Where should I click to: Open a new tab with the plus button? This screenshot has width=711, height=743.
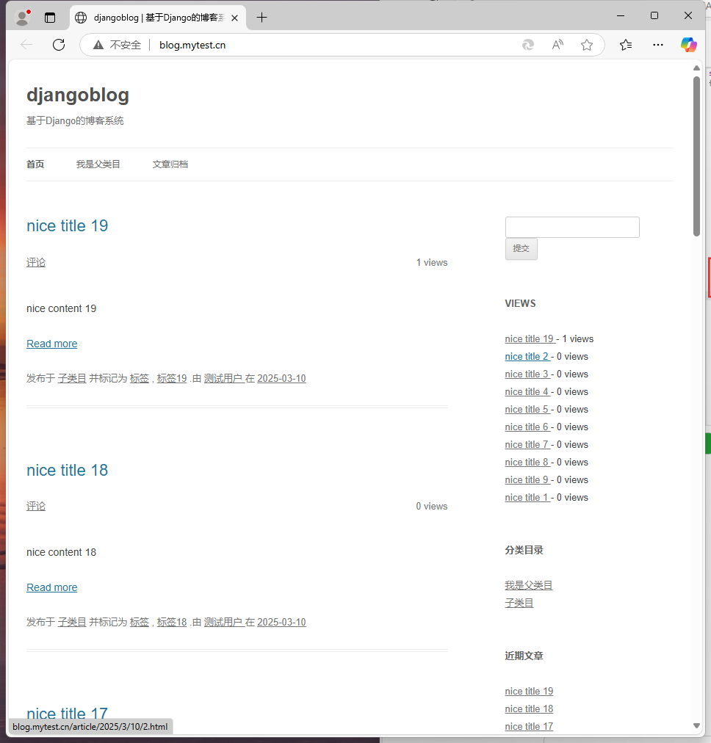coord(261,18)
